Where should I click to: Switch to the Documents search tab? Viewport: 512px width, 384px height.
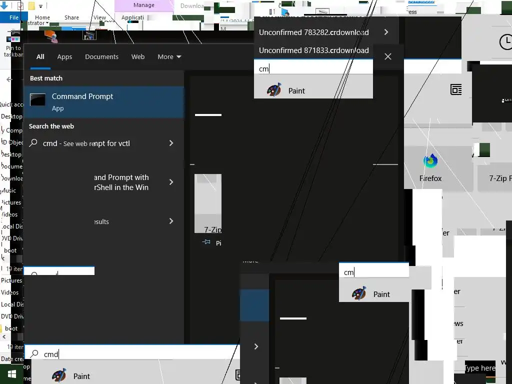(101, 57)
